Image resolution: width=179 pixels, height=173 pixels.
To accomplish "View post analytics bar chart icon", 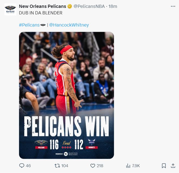I will 128,165.
